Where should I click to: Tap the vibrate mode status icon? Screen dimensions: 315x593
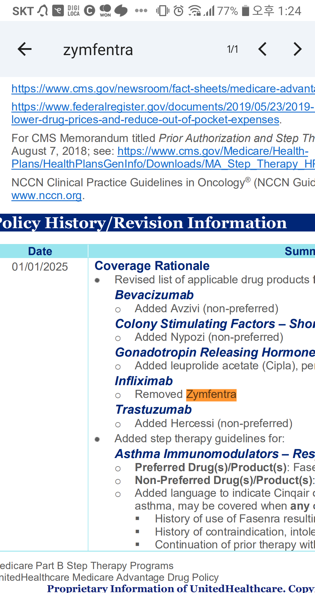pyautogui.click(x=162, y=11)
